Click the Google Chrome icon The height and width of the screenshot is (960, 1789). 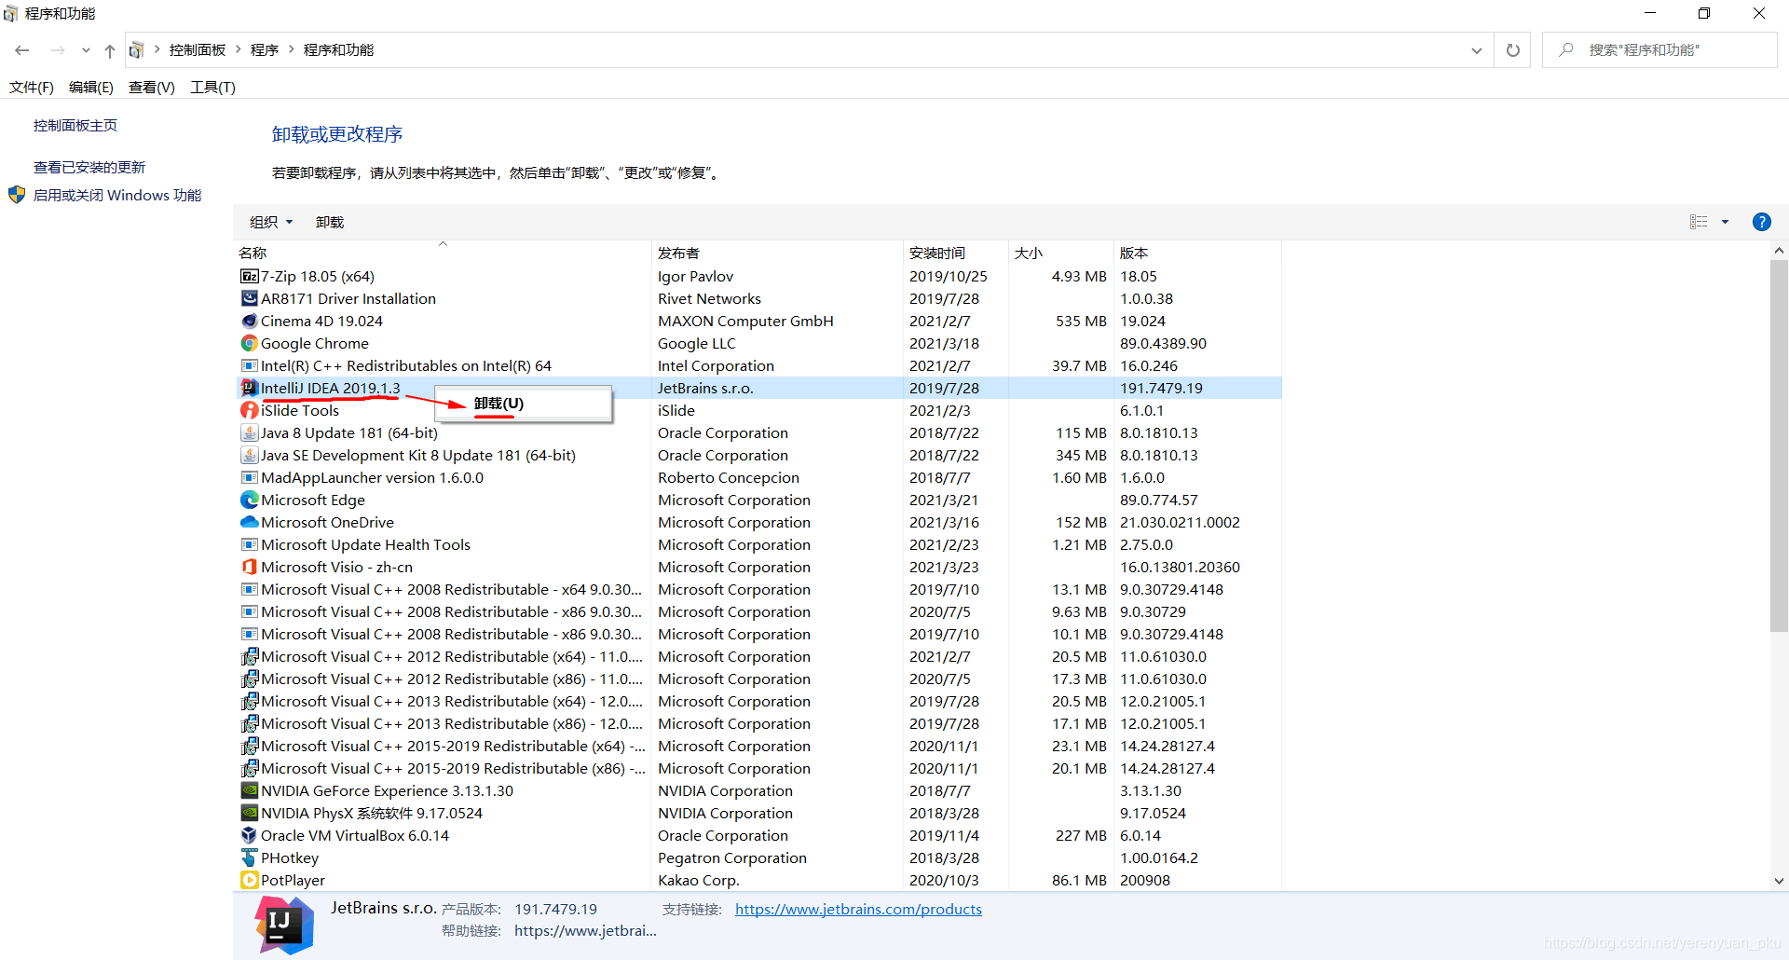click(x=249, y=343)
